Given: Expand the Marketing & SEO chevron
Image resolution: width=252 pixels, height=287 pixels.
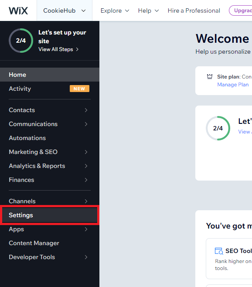Looking at the screenshot, I should coord(86,152).
